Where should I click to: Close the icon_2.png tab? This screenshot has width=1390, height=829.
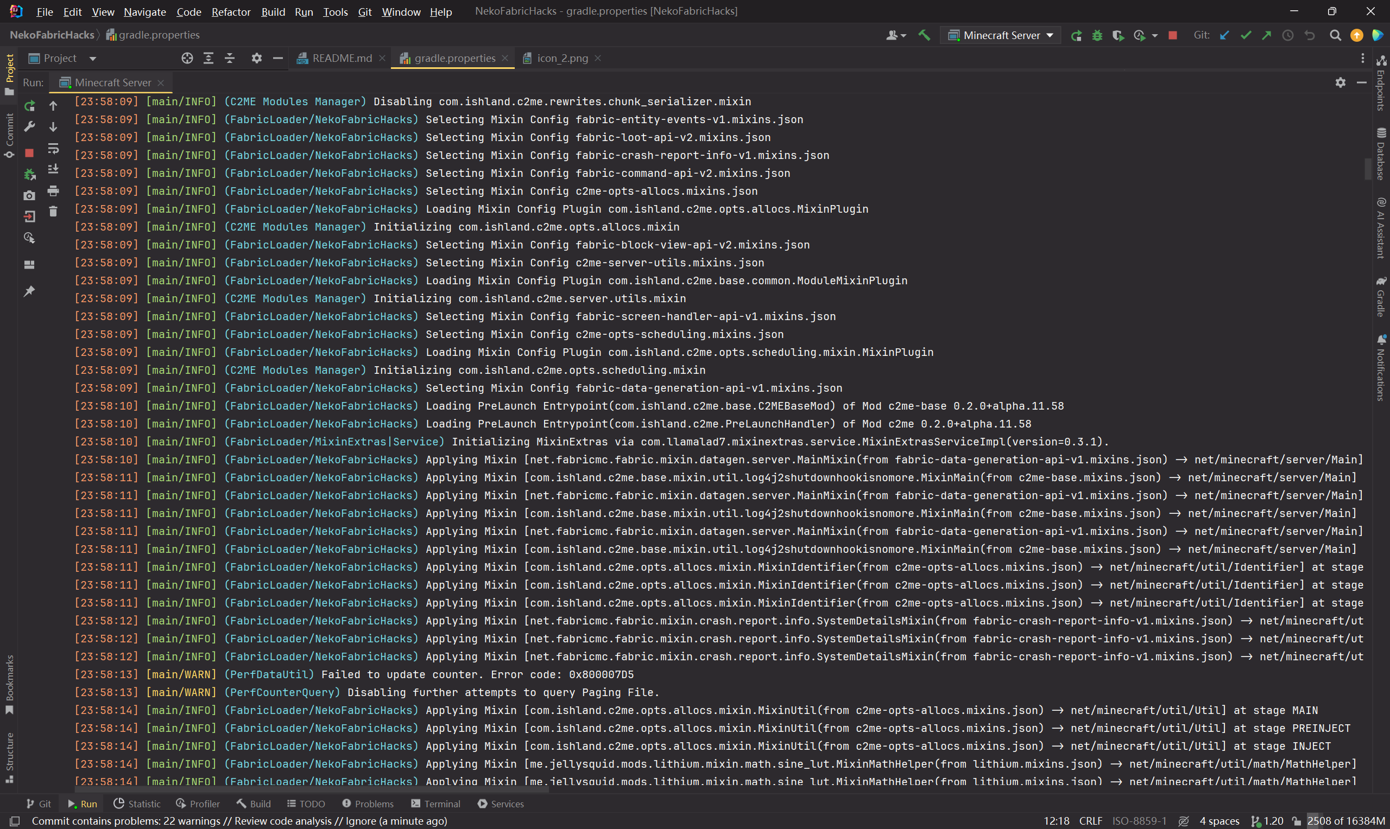[597, 58]
